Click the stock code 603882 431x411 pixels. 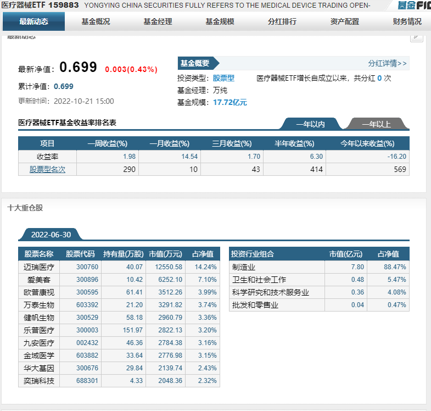click(87, 356)
